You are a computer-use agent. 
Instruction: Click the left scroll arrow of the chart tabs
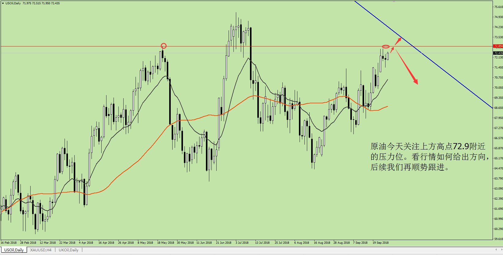[x=496, y=250]
